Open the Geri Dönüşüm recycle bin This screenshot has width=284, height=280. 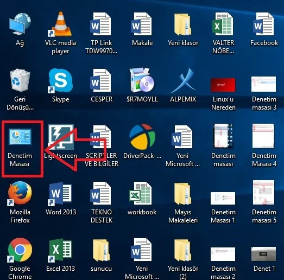coord(20,80)
